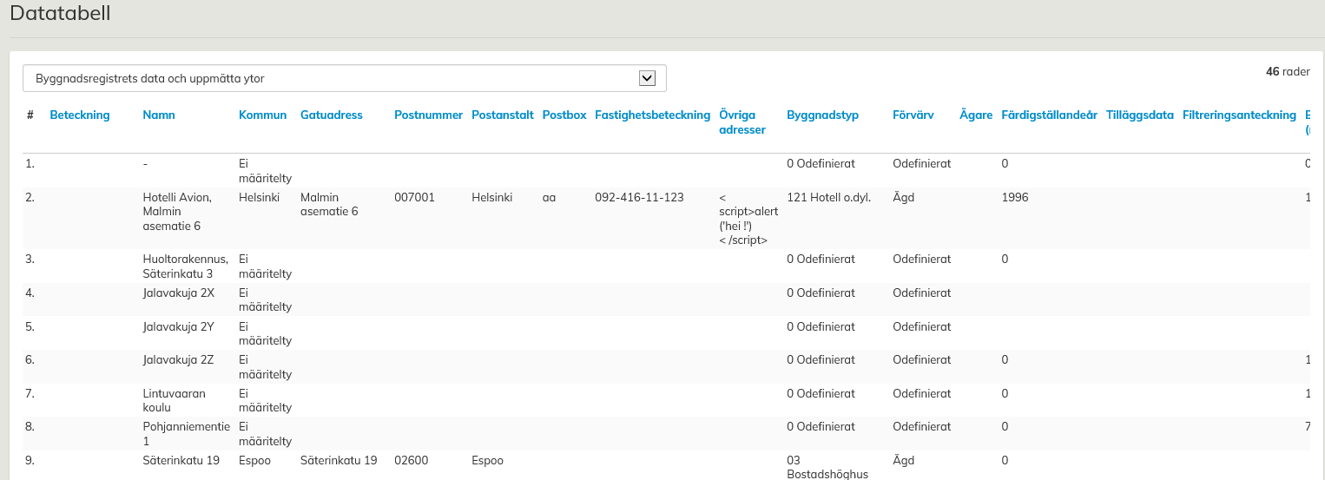Click the Ägare column header

click(x=975, y=115)
